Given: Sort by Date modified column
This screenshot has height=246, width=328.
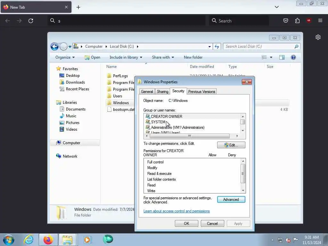Looking at the screenshot, I should pos(202,67).
